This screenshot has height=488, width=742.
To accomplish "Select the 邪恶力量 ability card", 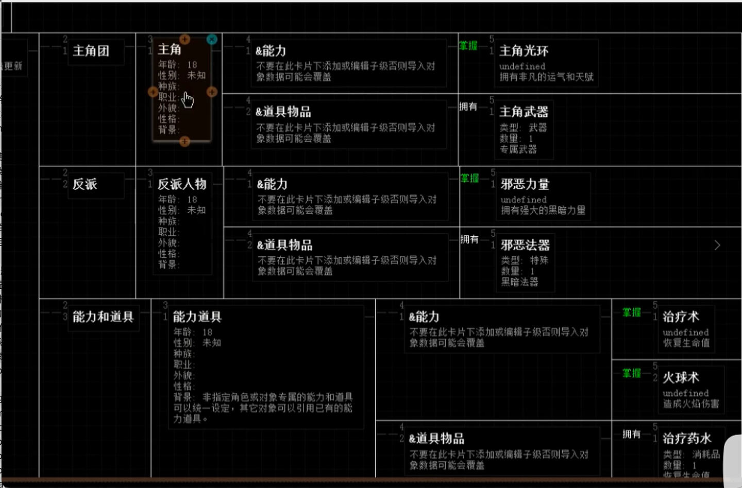I will coord(543,197).
